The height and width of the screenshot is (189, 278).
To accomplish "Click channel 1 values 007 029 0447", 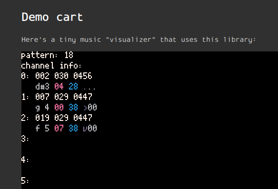I will click(x=64, y=97).
